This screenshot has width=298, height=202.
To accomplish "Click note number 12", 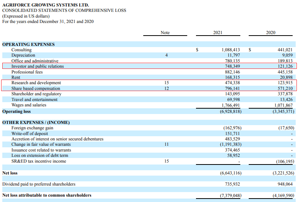I will pyautogui.click(x=167, y=88).
